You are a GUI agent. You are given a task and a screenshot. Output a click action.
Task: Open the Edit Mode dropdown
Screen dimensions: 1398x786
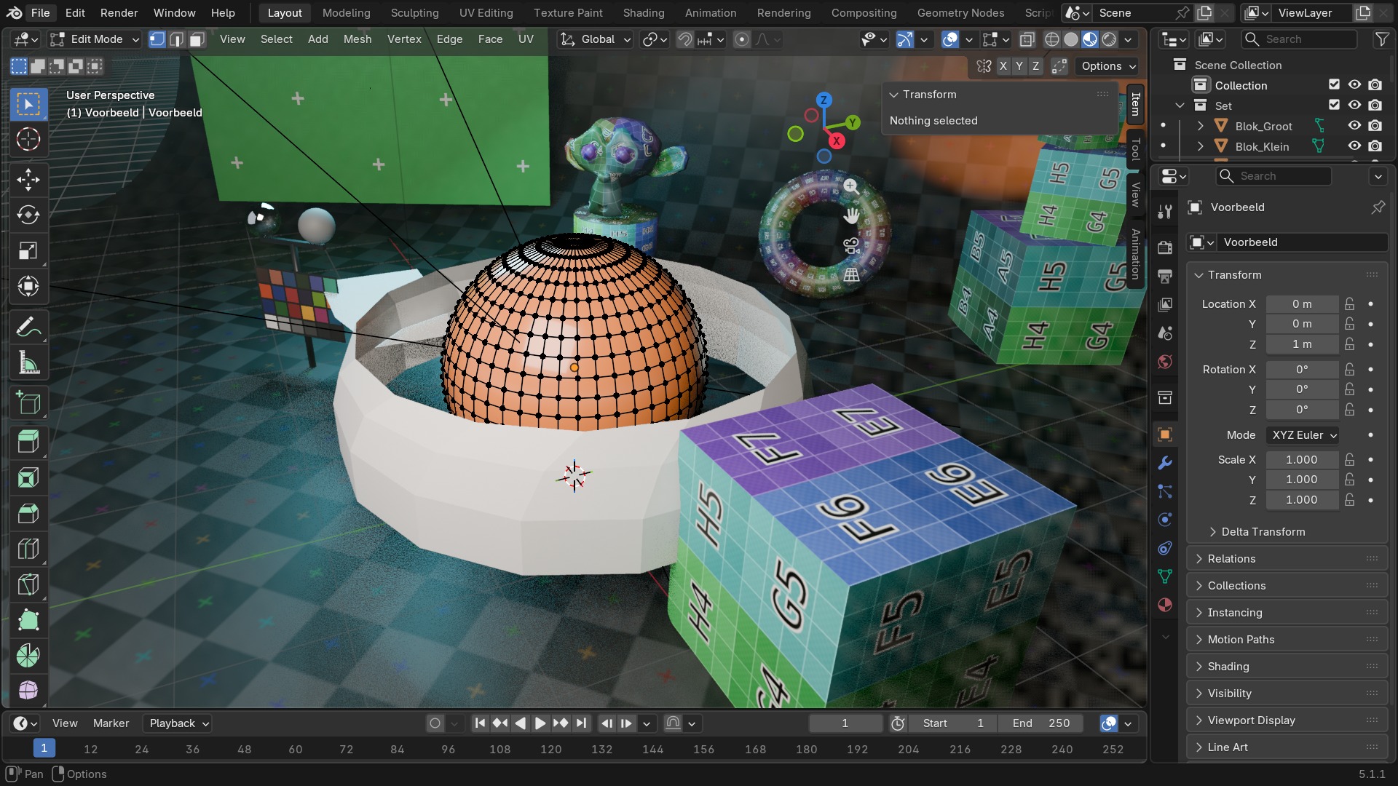coord(95,39)
